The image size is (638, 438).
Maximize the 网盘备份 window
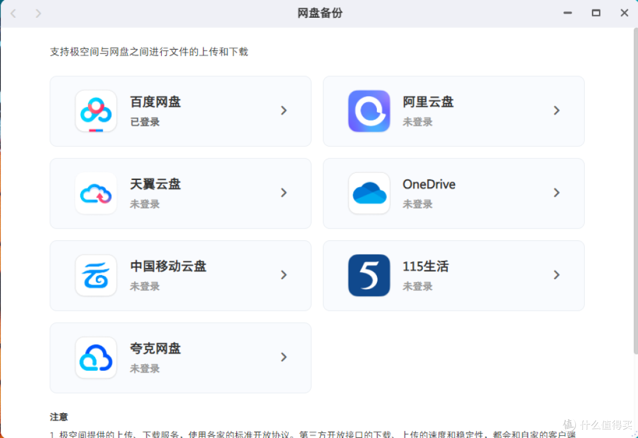tap(596, 13)
